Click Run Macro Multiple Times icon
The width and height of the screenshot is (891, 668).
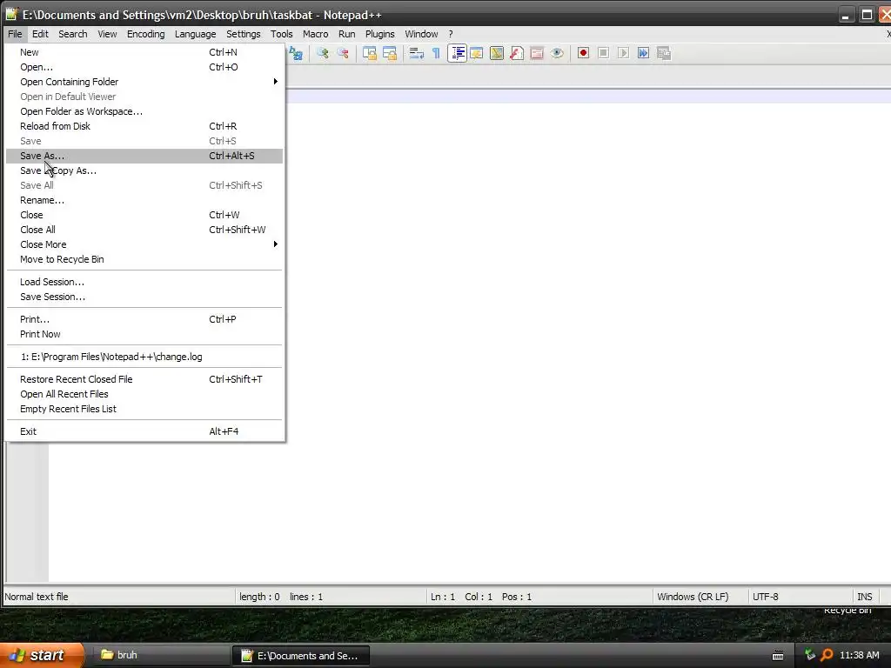(x=643, y=53)
